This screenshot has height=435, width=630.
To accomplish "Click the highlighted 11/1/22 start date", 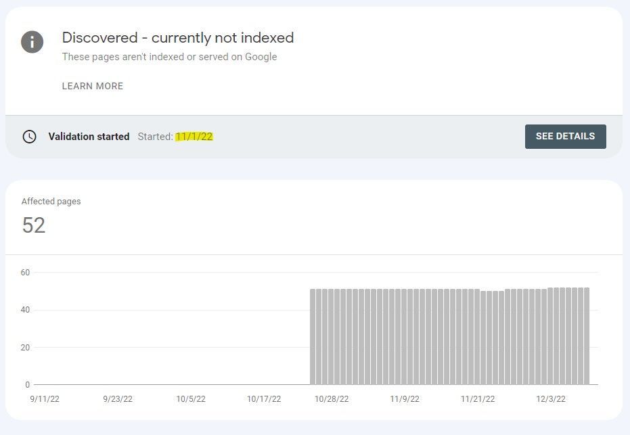I will 194,137.
